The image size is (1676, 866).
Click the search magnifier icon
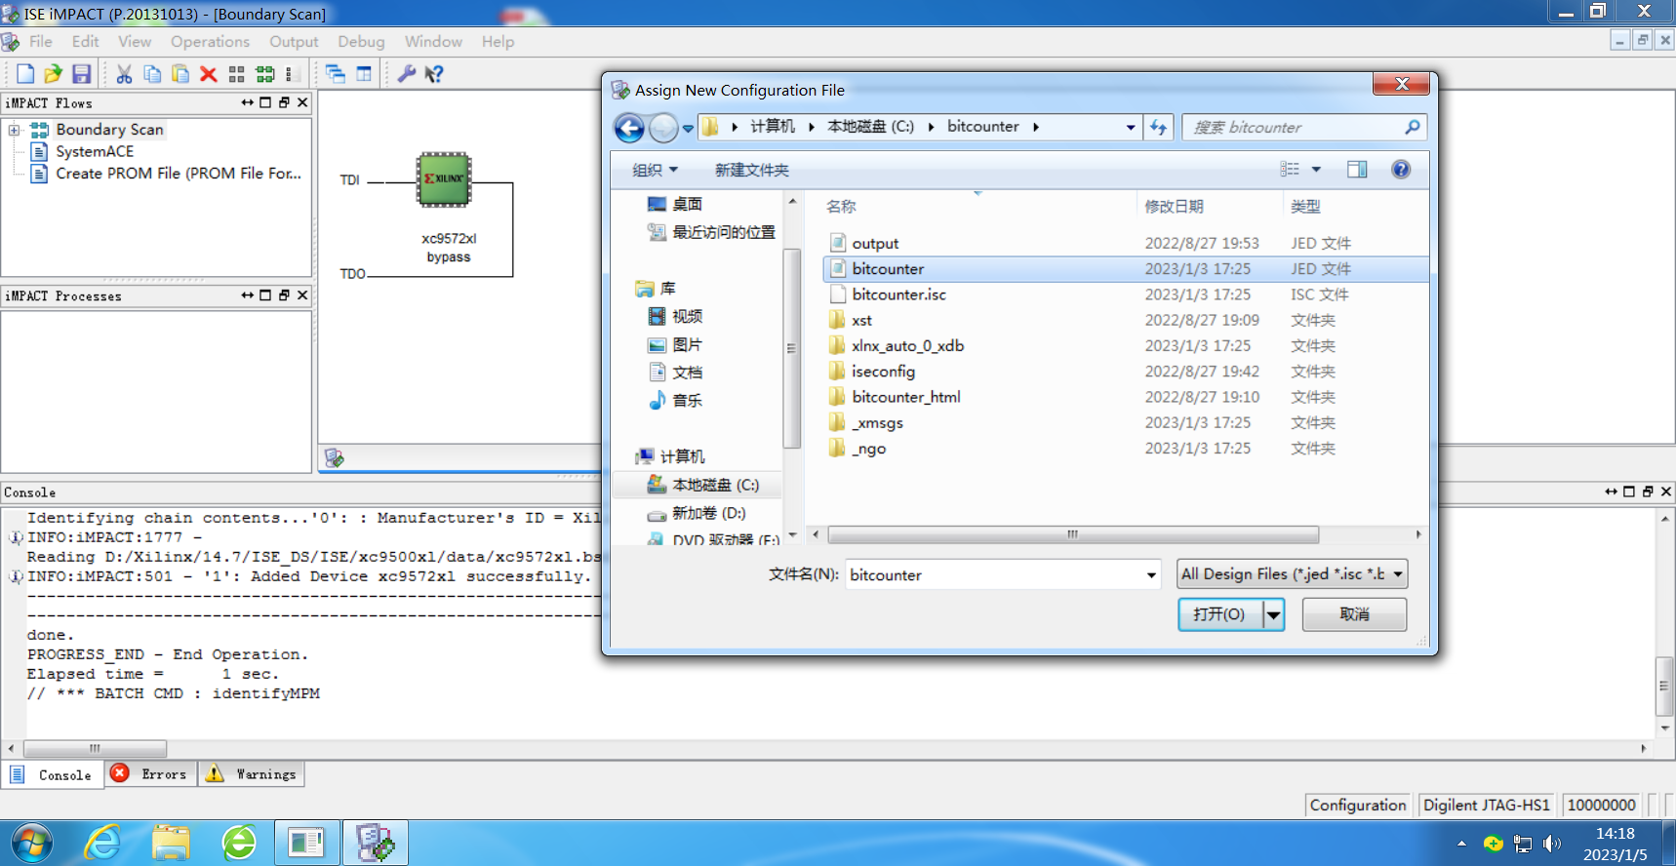[1412, 127]
